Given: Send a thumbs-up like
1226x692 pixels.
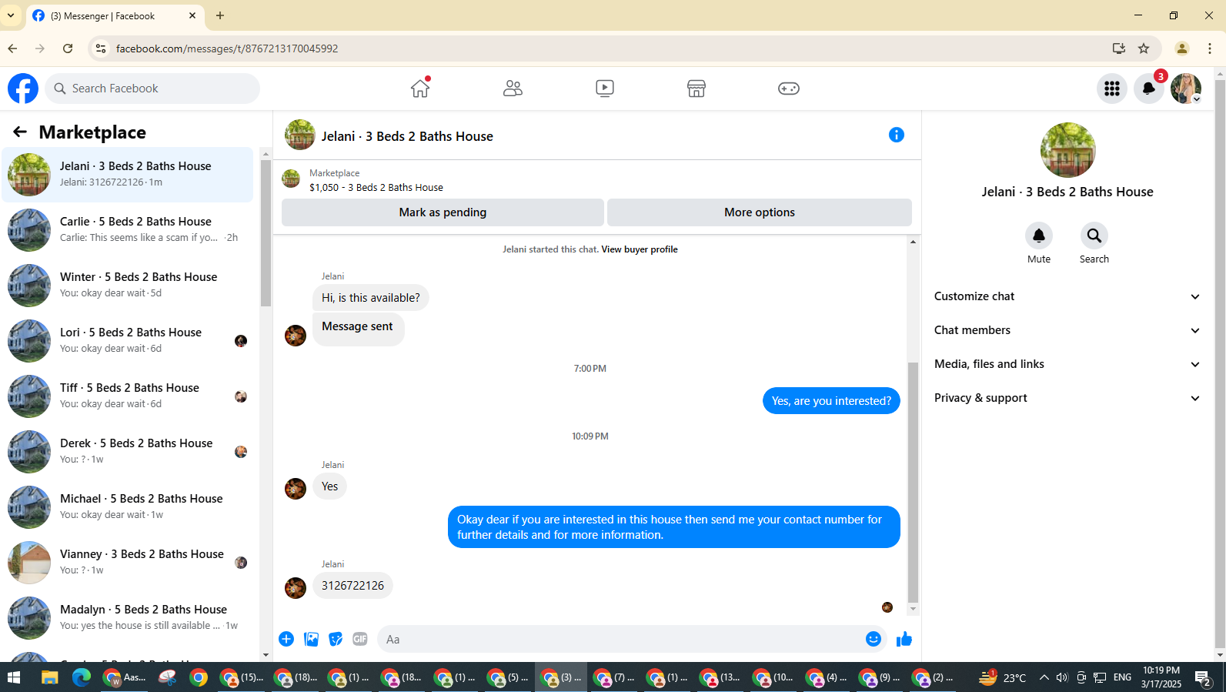Looking at the screenshot, I should [904, 639].
